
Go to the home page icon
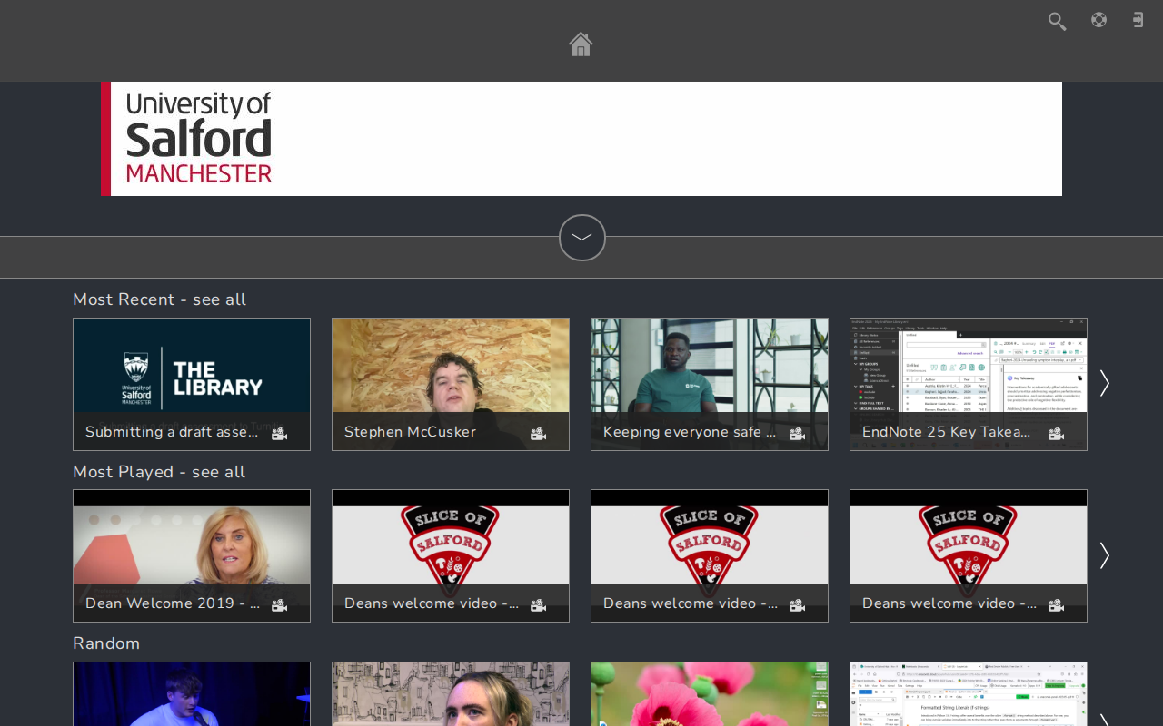pos(581,44)
